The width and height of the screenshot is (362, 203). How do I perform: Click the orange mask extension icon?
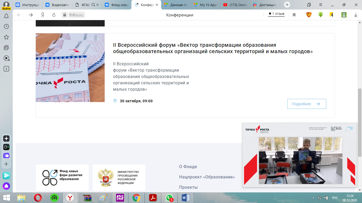309,15
